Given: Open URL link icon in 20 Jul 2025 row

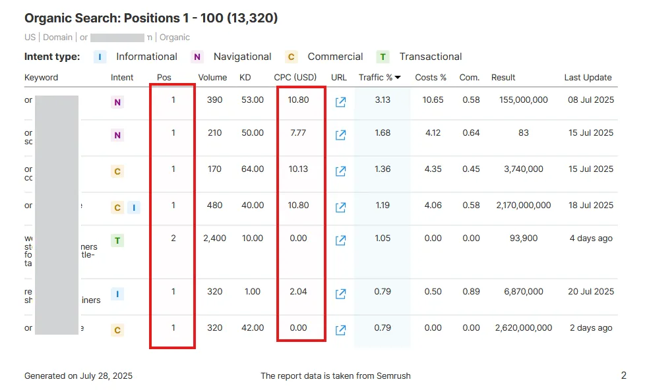Looking at the screenshot, I should point(340,293).
